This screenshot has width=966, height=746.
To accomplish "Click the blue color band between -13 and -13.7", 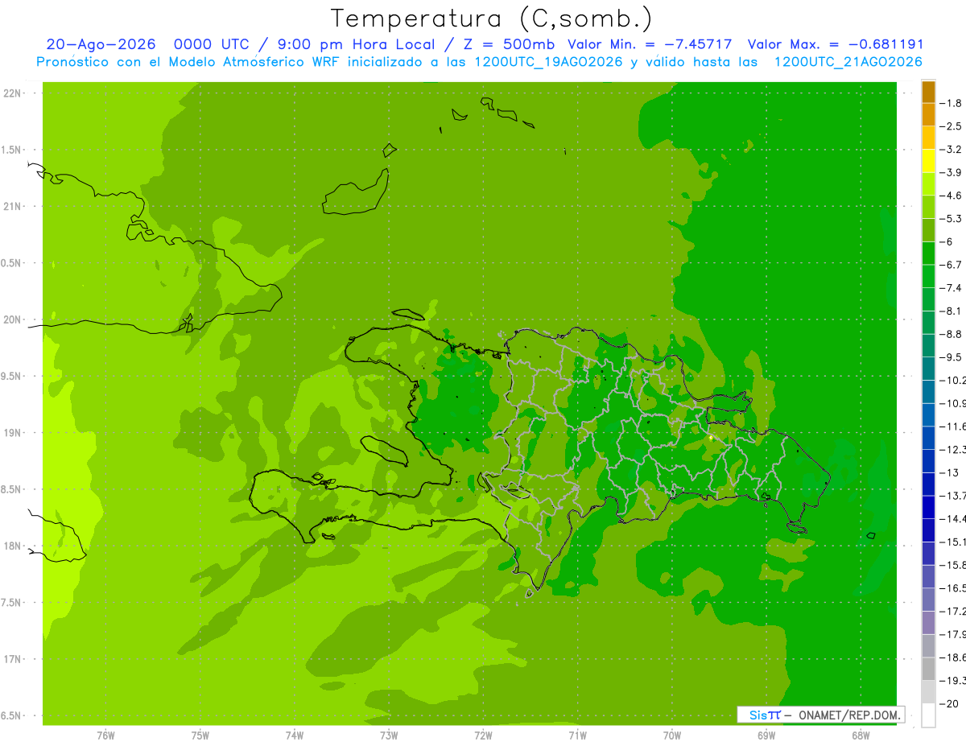I will pyautogui.click(x=928, y=484).
